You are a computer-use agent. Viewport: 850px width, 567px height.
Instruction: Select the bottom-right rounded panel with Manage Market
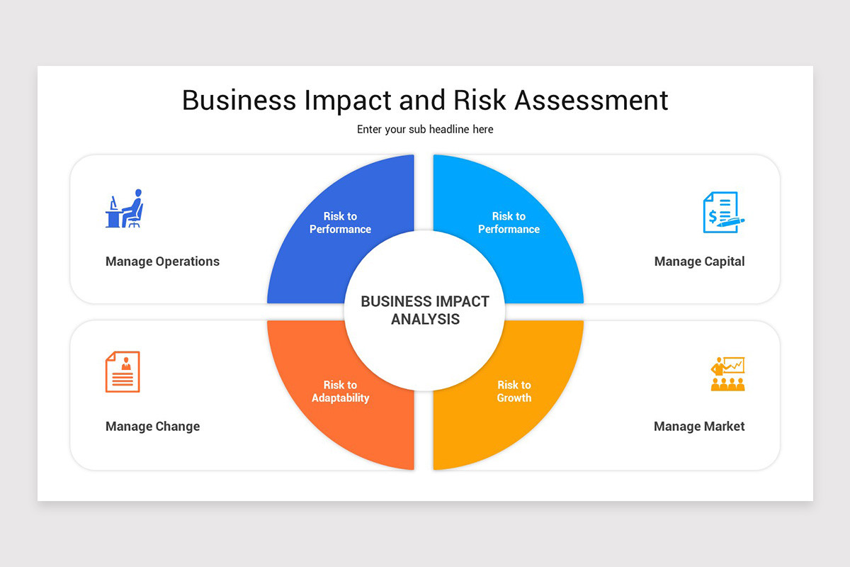673,395
